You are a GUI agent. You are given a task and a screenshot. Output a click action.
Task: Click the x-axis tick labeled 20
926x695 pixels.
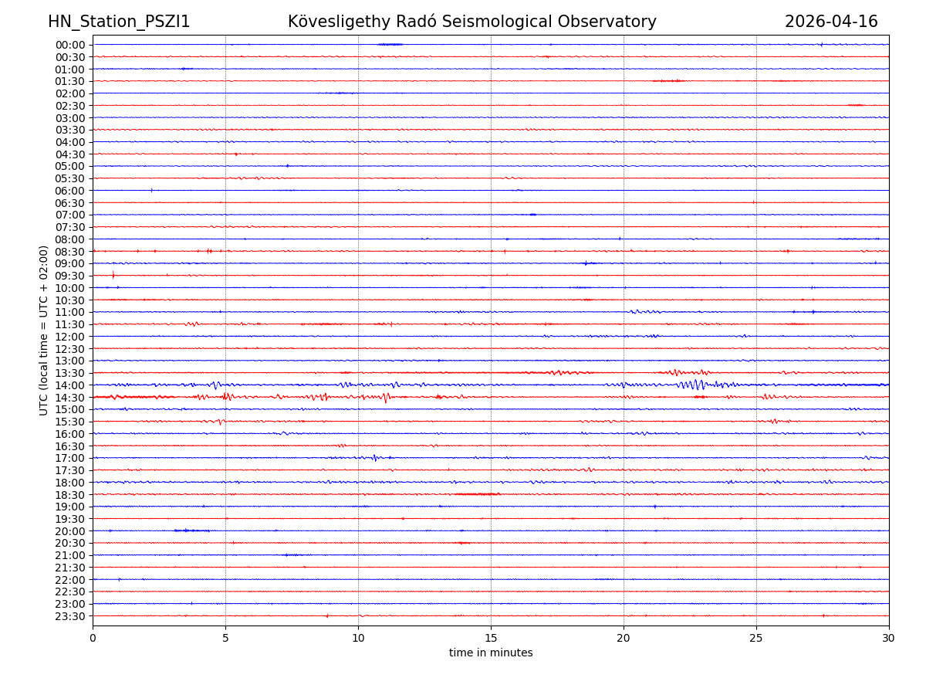coord(624,639)
